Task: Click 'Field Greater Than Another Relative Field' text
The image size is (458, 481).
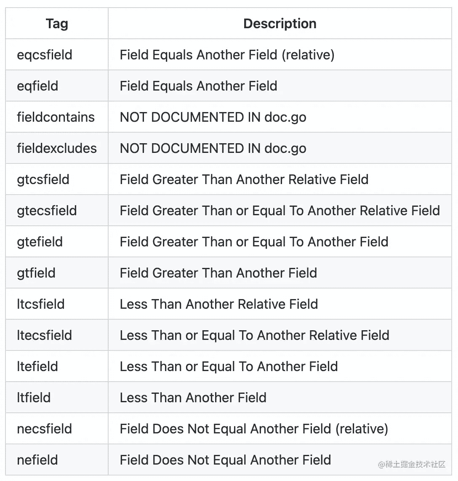Action: [x=244, y=179]
